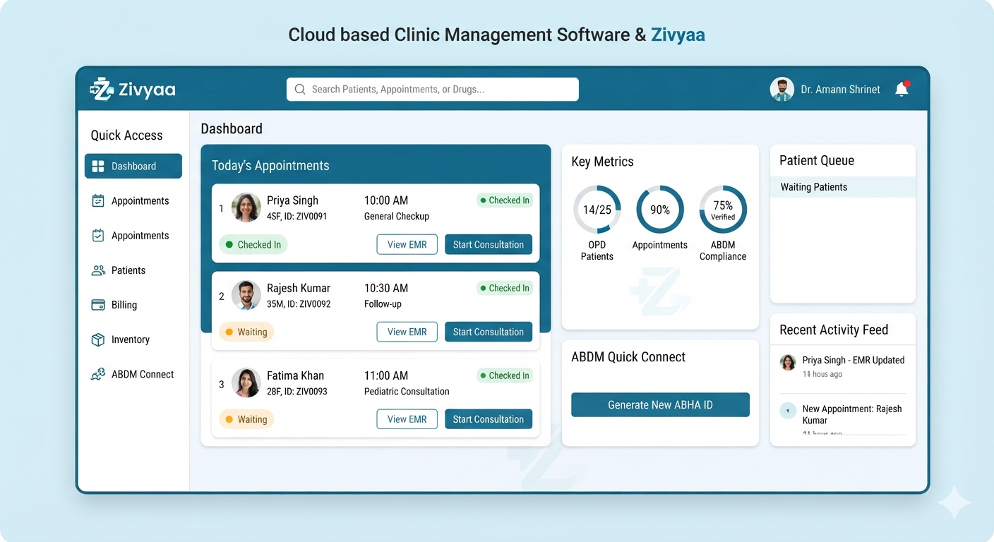The height and width of the screenshot is (542, 994).
Task: Click the New Appointment activity icon
Action: 788,411
